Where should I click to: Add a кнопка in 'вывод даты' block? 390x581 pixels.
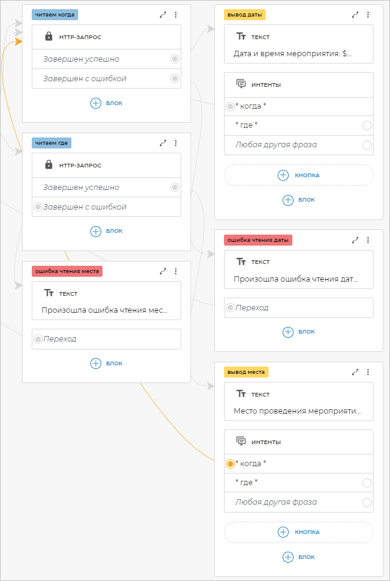(x=298, y=175)
